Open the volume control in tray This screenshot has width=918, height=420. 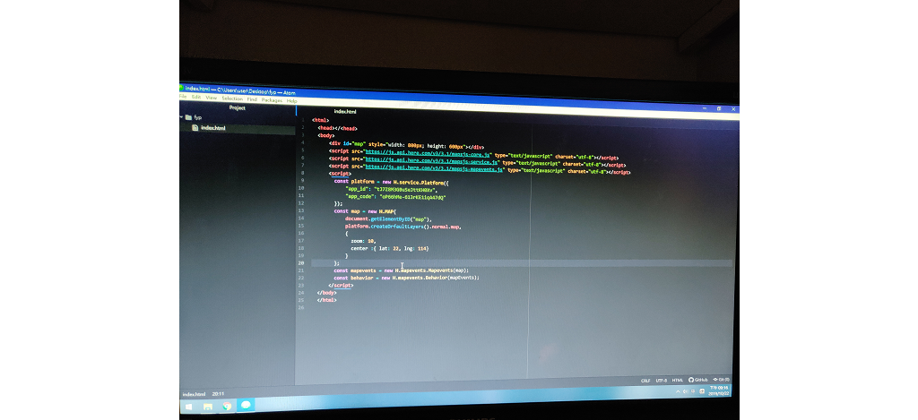coord(685,391)
